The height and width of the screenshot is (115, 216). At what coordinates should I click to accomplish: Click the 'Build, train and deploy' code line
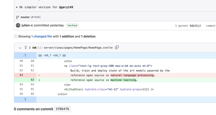tap(120, 71)
